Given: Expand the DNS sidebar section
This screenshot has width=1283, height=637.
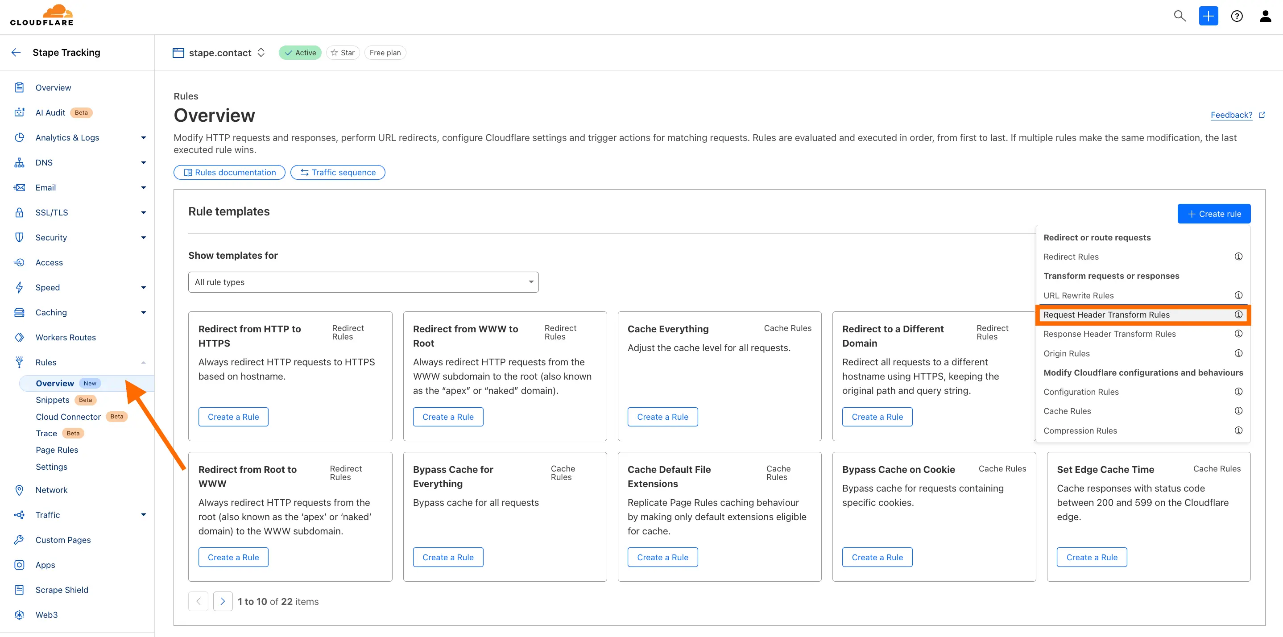Looking at the screenshot, I should (144, 163).
